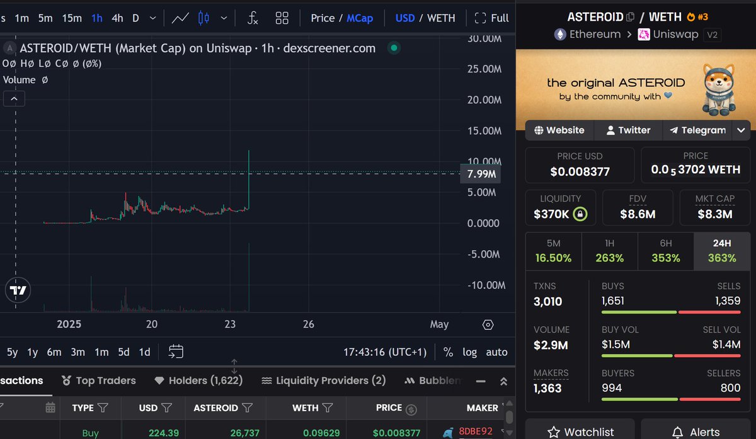Click the TradingView logo badge
756x439 pixels.
(18, 290)
